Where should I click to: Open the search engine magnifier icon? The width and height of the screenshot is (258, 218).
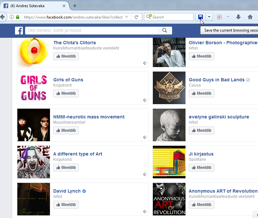click(x=149, y=17)
